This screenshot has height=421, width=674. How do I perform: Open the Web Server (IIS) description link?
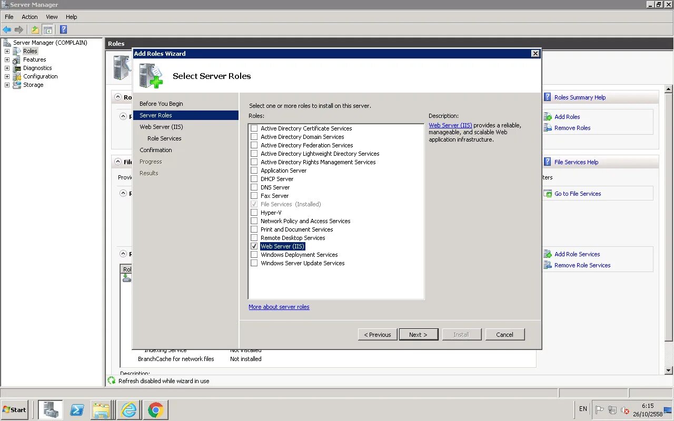(450, 125)
